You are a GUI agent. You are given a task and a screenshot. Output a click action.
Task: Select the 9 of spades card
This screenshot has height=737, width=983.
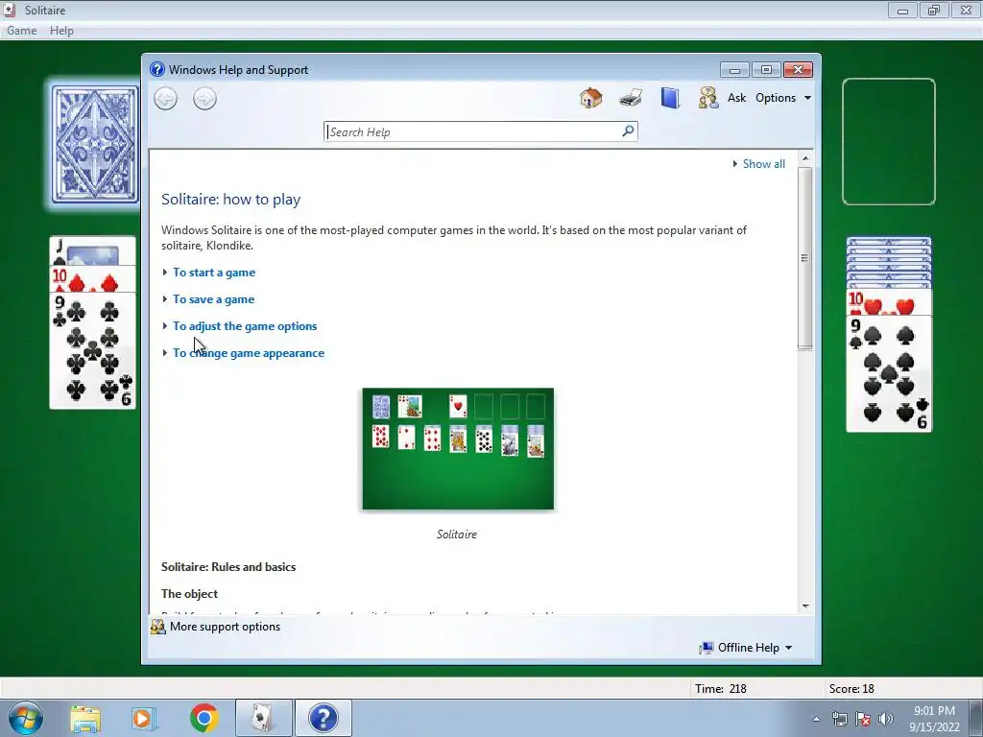[x=889, y=374]
